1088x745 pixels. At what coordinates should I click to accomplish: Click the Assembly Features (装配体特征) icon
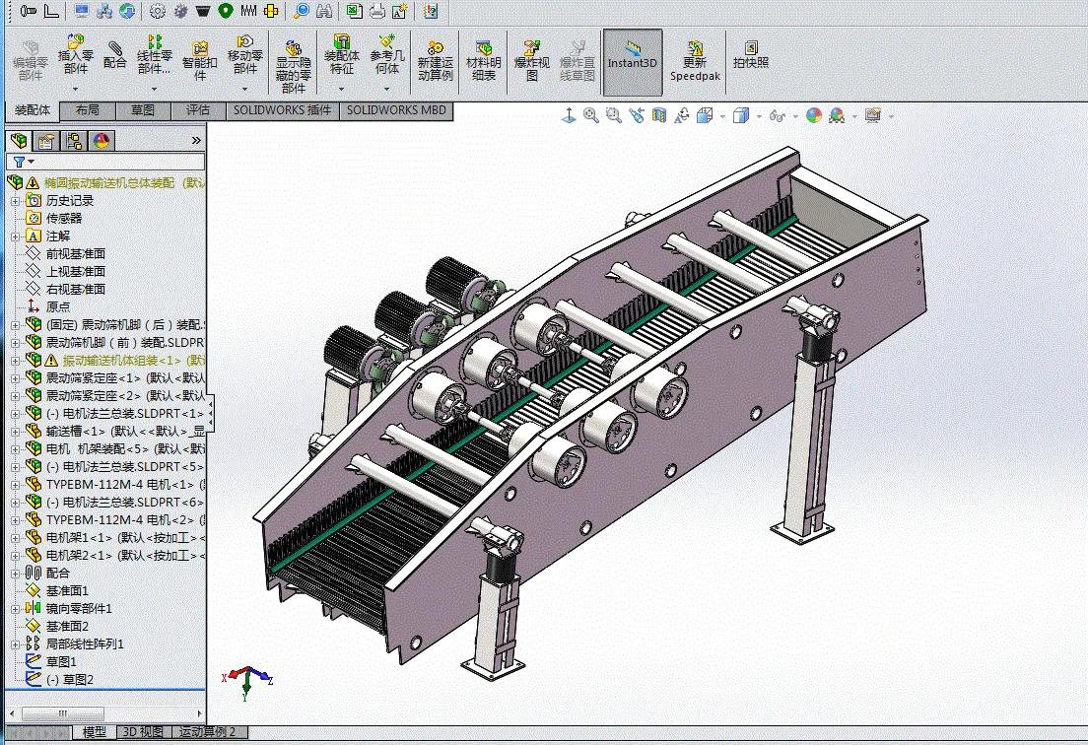tap(341, 41)
